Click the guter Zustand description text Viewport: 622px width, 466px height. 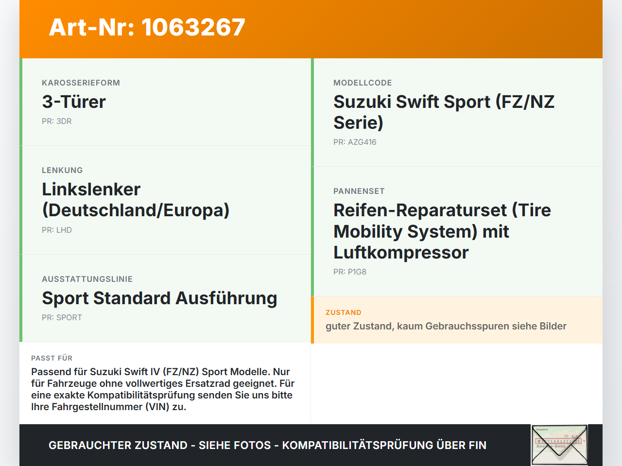446,327
